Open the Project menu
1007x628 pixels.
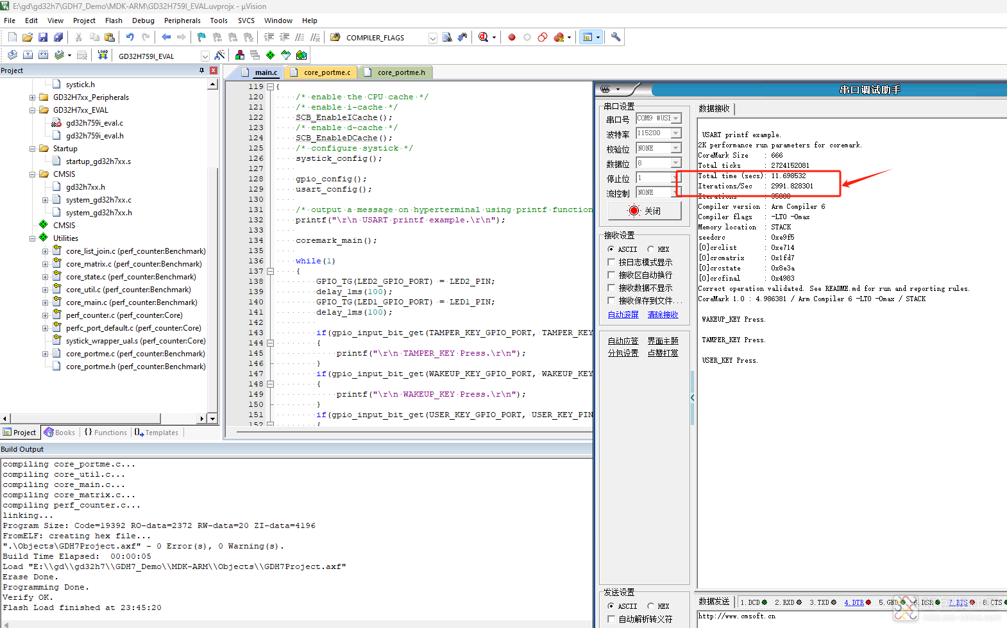pos(84,21)
